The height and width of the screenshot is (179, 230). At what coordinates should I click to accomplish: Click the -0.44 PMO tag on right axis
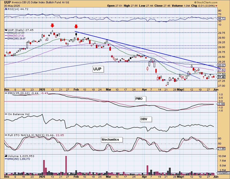pyautogui.click(x=221, y=104)
